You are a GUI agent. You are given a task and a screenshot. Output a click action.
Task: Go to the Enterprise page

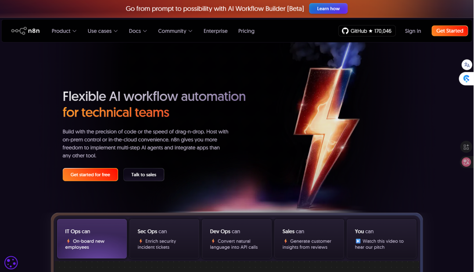point(215,31)
